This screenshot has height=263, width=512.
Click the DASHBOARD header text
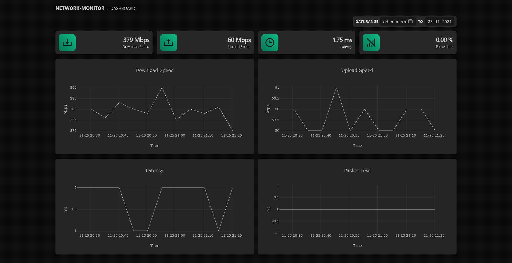pyautogui.click(x=123, y=9)
